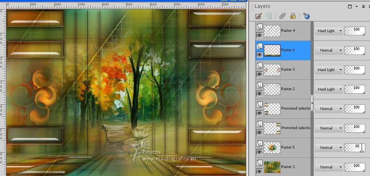Open the Normal blend mode dropdown for Raster 6

329,50
